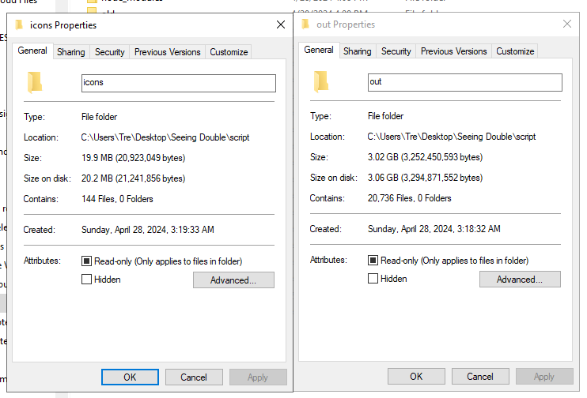The height and width of the screenshot is (398, 587).
Task: Open Customize tab in icons Properties
Action: click(229, 52)
